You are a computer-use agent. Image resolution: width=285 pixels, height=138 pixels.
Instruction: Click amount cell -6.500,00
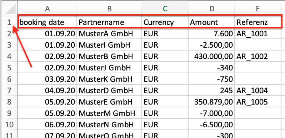(211, 125)
